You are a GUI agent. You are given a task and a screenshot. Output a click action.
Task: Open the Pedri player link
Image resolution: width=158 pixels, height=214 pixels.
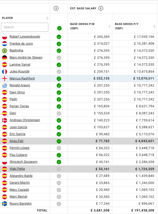click(13, 99)
